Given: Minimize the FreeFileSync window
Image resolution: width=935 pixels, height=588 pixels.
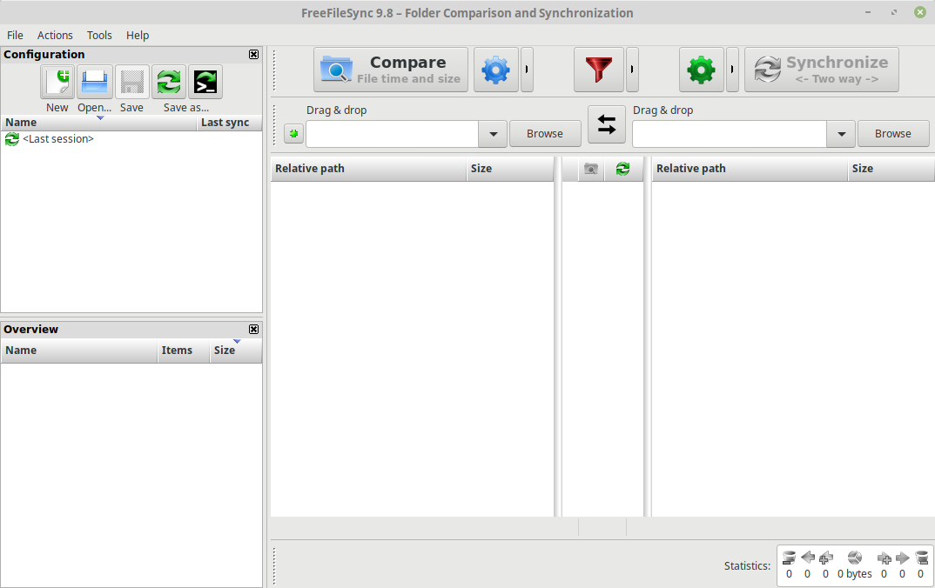Looking at the screenshot, I should (868, 12).
